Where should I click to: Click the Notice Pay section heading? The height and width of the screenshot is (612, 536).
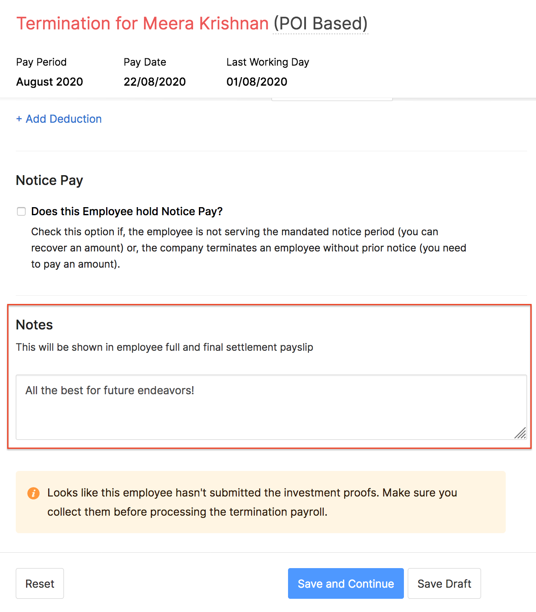(49, 180)
